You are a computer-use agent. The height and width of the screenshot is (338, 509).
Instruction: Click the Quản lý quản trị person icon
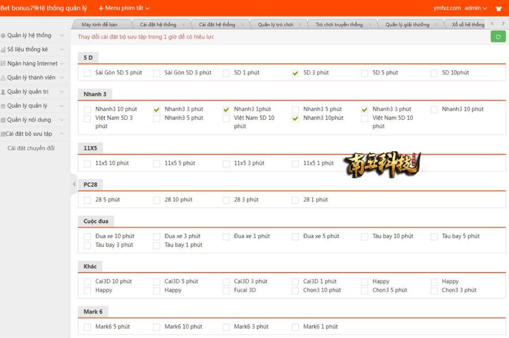coord(3,92)
